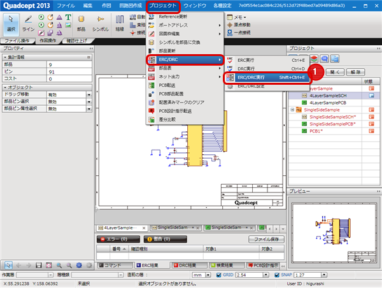Click the blue sheet list icon in project panel
Image resolution: width=382 pixels, height=288 pixels.
335,59
